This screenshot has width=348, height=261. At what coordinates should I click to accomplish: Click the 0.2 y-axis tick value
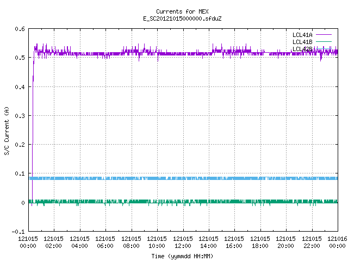(20, 145)
